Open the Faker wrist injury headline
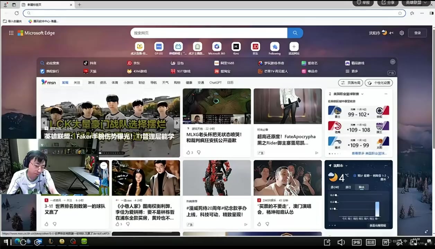 click(x=109, y=137)
